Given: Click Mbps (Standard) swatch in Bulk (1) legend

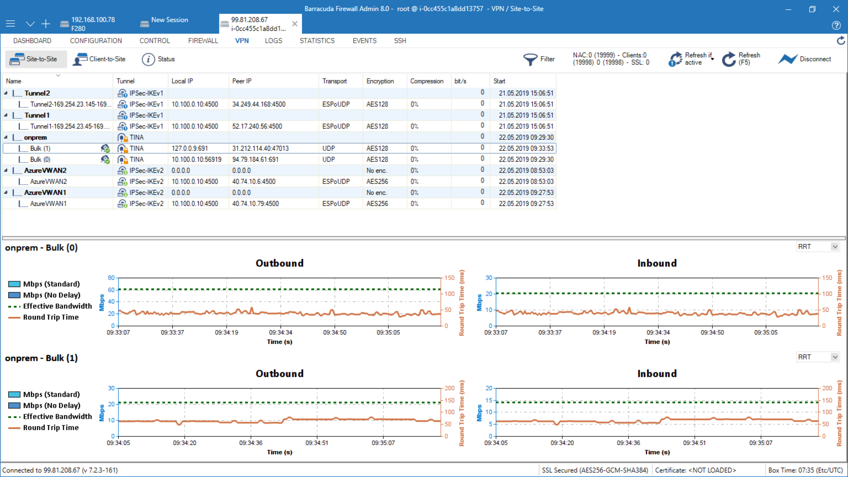Looking at the screenshot, I should pyautogui.click(x=15, y=394).
